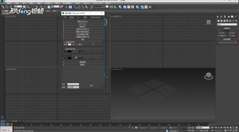This screenshot has height=132, width=239.
Task: Choose Rectangular Selection Region tool
Action: pos(32,7)
